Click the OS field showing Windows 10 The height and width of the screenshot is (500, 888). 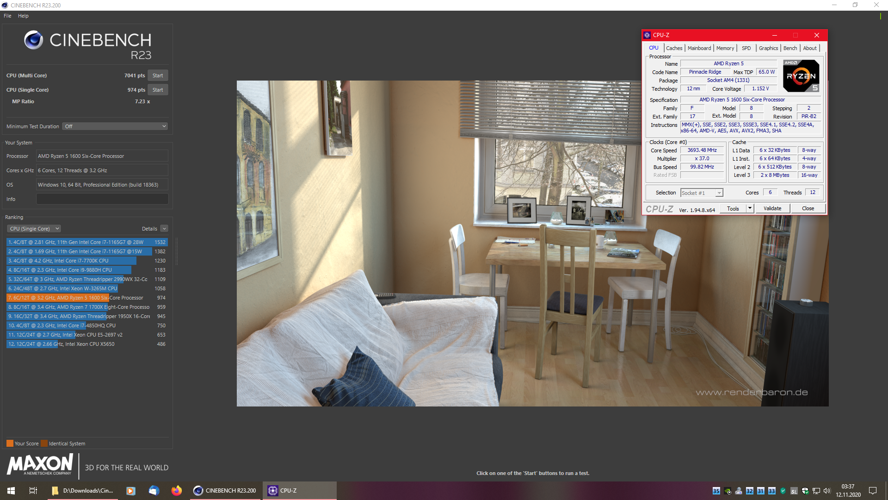pos(102,185)
